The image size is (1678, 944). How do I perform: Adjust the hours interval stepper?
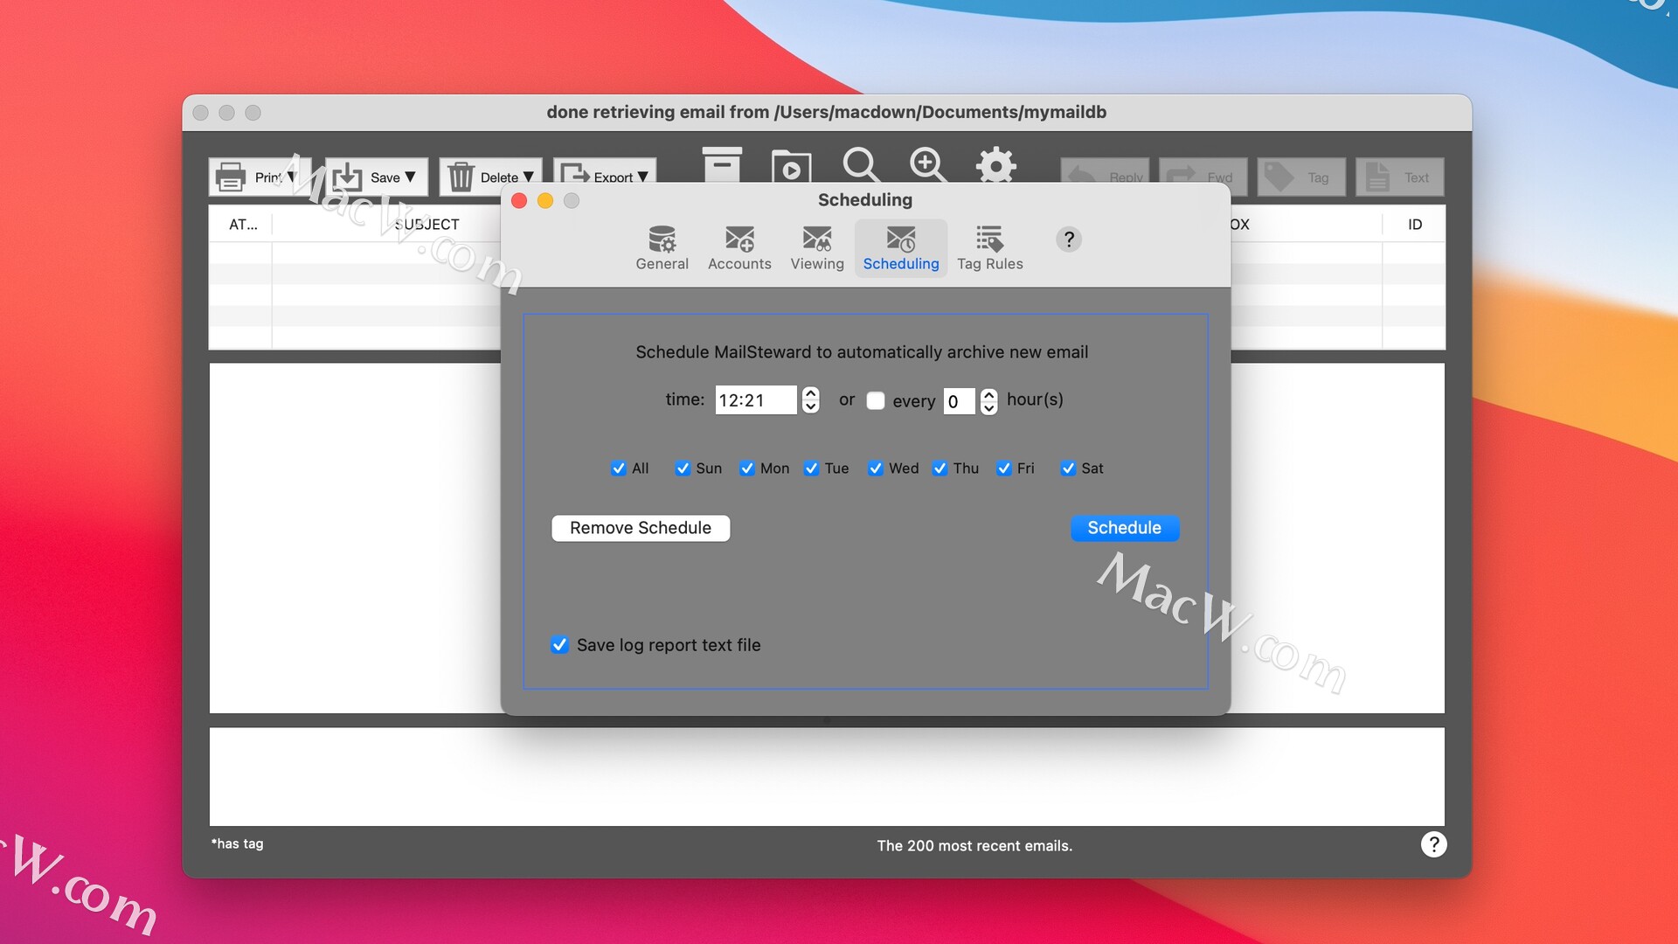pos(988,401)
